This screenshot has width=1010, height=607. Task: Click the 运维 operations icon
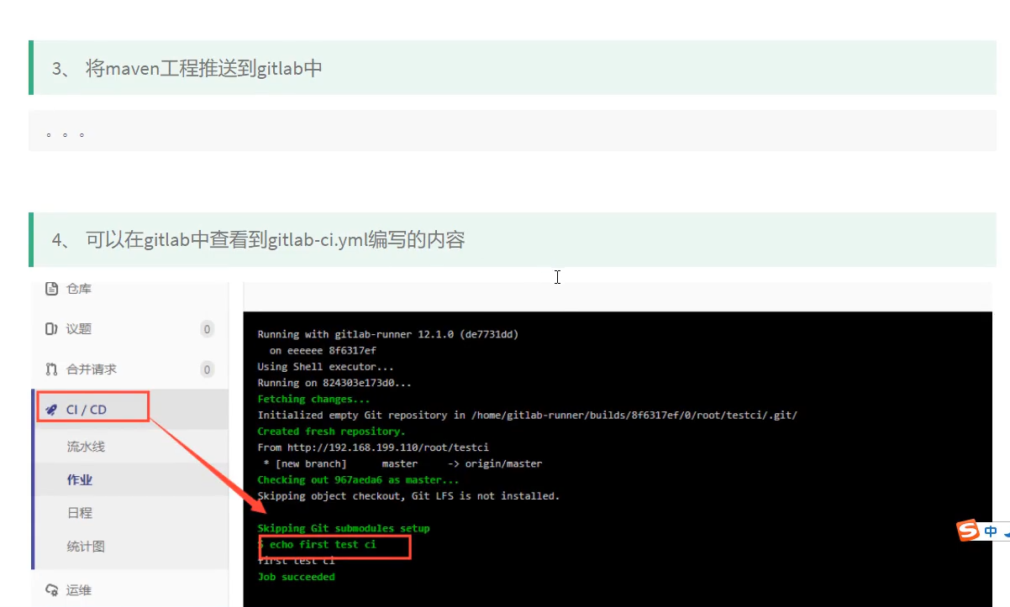click(52, 590)
